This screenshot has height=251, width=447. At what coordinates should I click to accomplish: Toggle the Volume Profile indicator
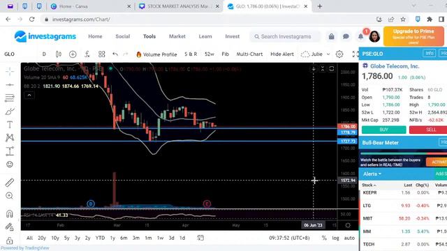tap(156, 54)
